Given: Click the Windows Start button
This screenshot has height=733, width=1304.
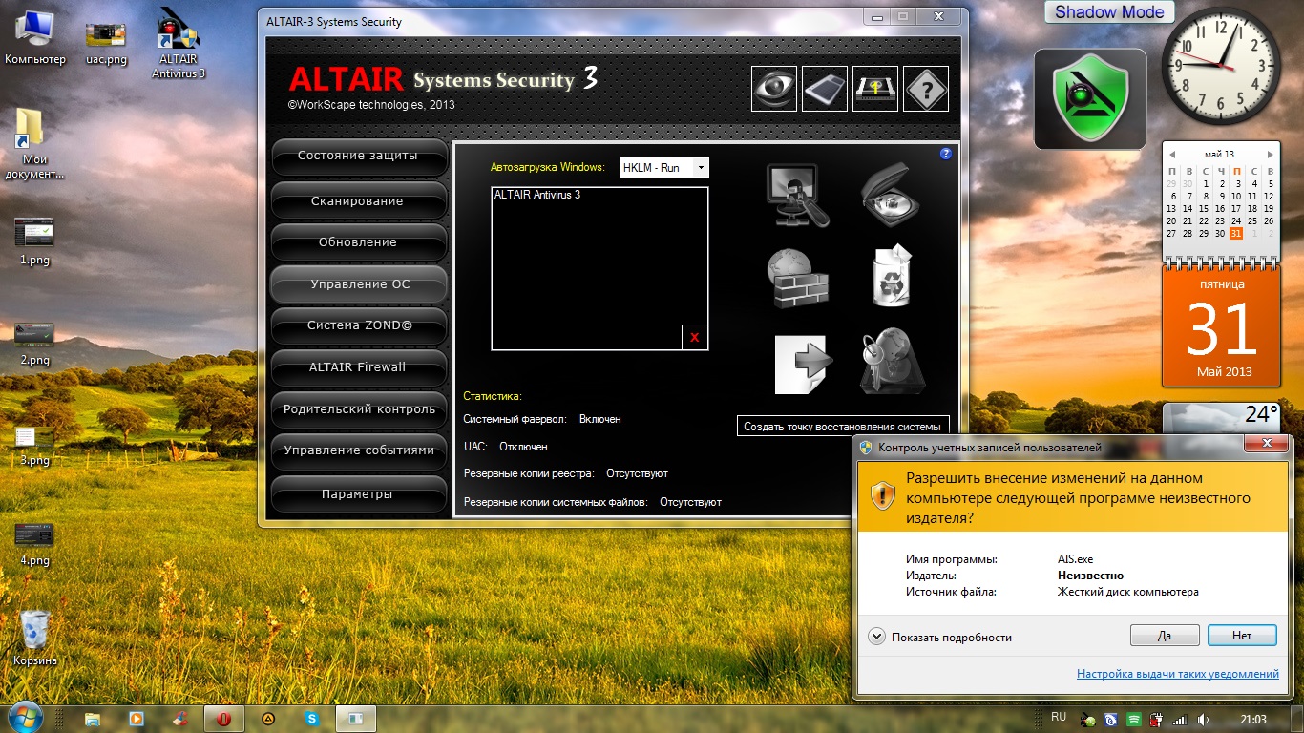Looking at the screenshot, I should [x=26, y=718].
